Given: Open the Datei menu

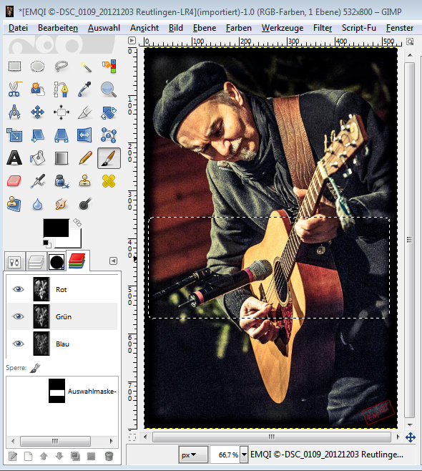Looking at the screenshot, I should click(x=18, y=28).
